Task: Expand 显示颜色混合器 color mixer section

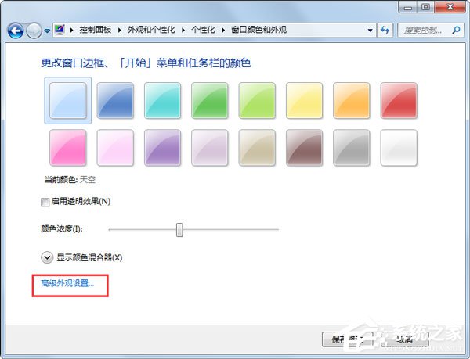Action: tap(45, 257)
